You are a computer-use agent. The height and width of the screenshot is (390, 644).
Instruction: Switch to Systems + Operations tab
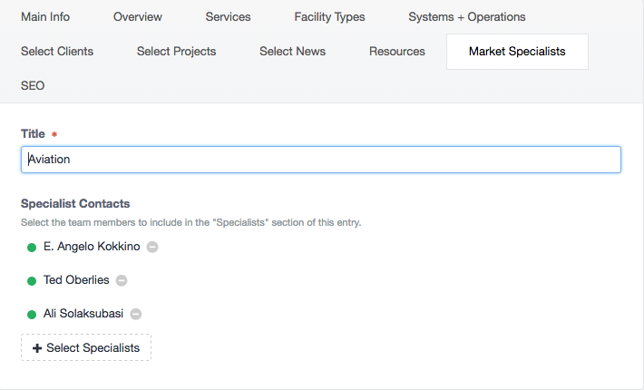[x=467, y=17]
